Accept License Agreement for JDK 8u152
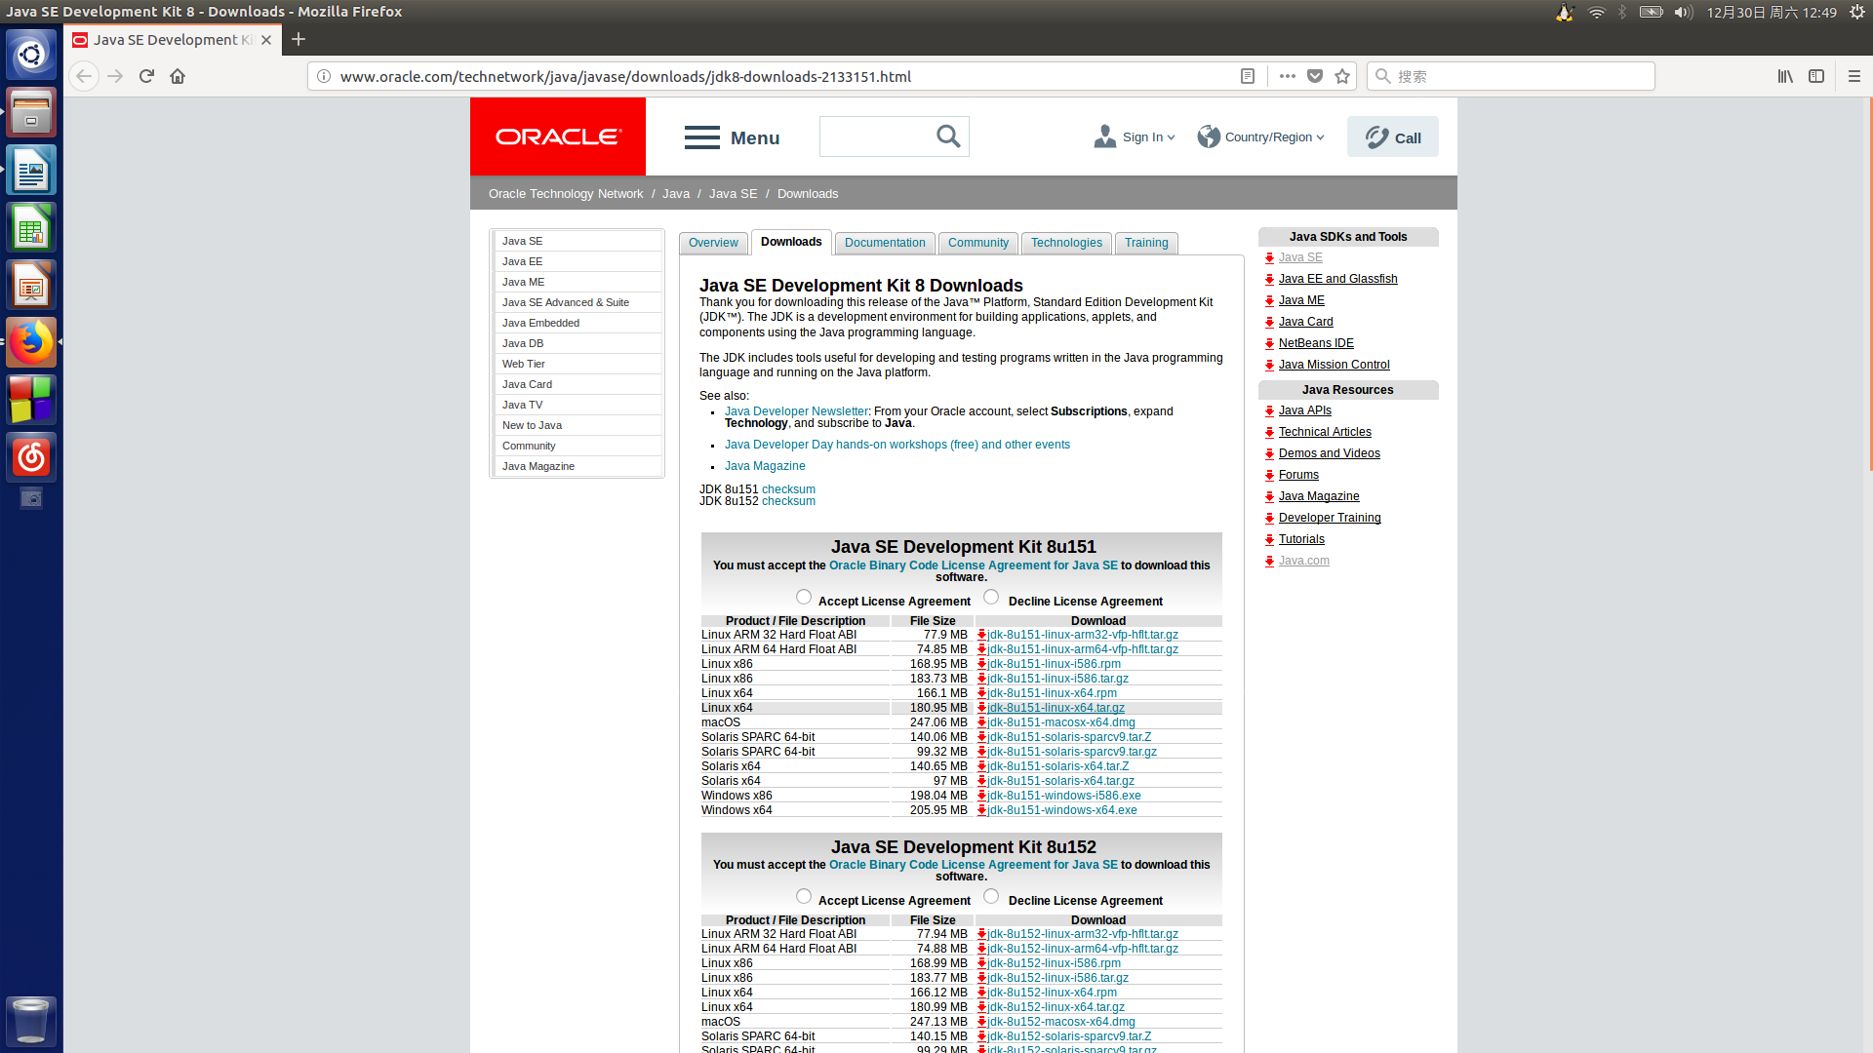The width and height of the screenshot is (1873, 1053). pyautogui.click(x=803, y=896)
